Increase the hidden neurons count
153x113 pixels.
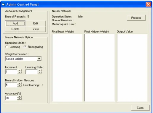click(x=20, y=84)
